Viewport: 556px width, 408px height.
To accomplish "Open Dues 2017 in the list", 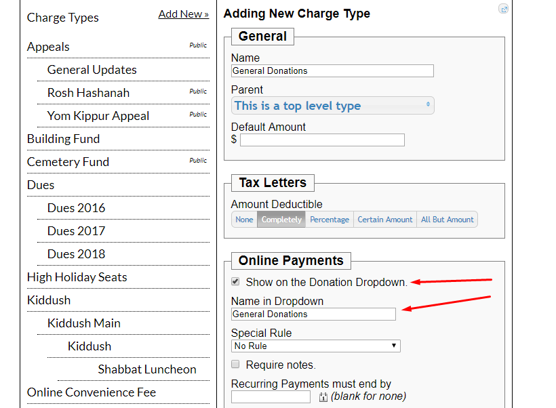I will point(76,231).
